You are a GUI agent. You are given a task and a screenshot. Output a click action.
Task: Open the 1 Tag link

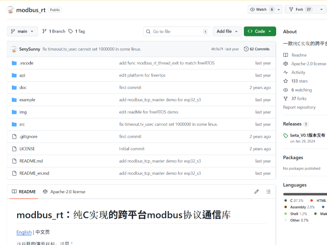pos(76,31)
